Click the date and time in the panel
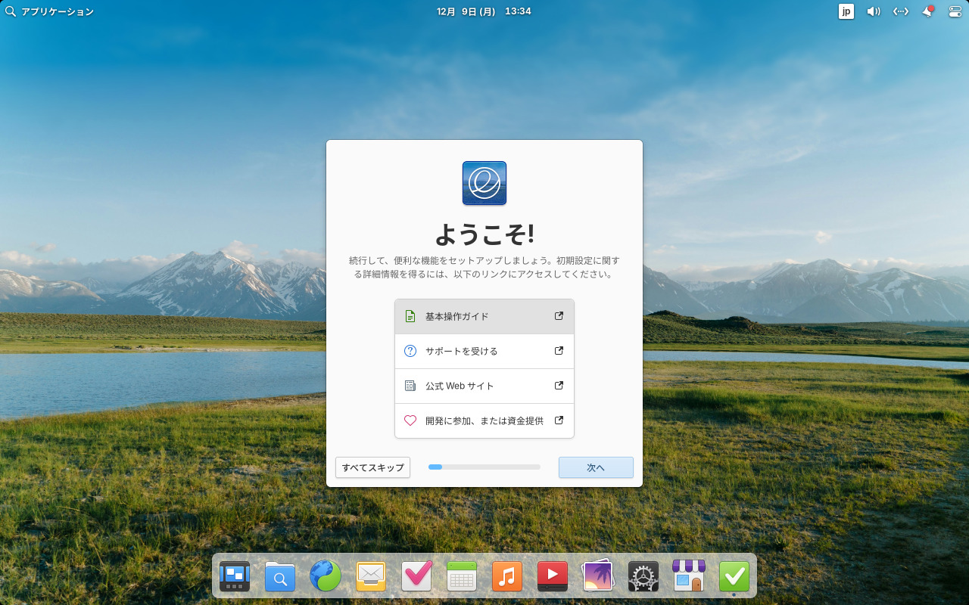Image resolution: width=969 pixels, height=605 pixels. [484, 11]
